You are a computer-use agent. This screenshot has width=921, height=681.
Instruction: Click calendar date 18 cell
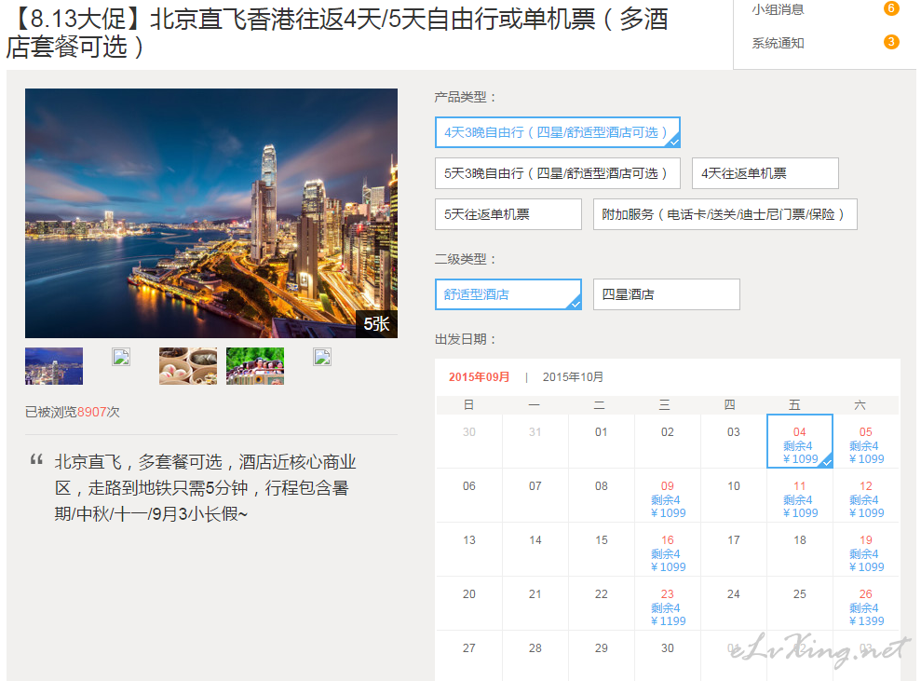[799, 550]
